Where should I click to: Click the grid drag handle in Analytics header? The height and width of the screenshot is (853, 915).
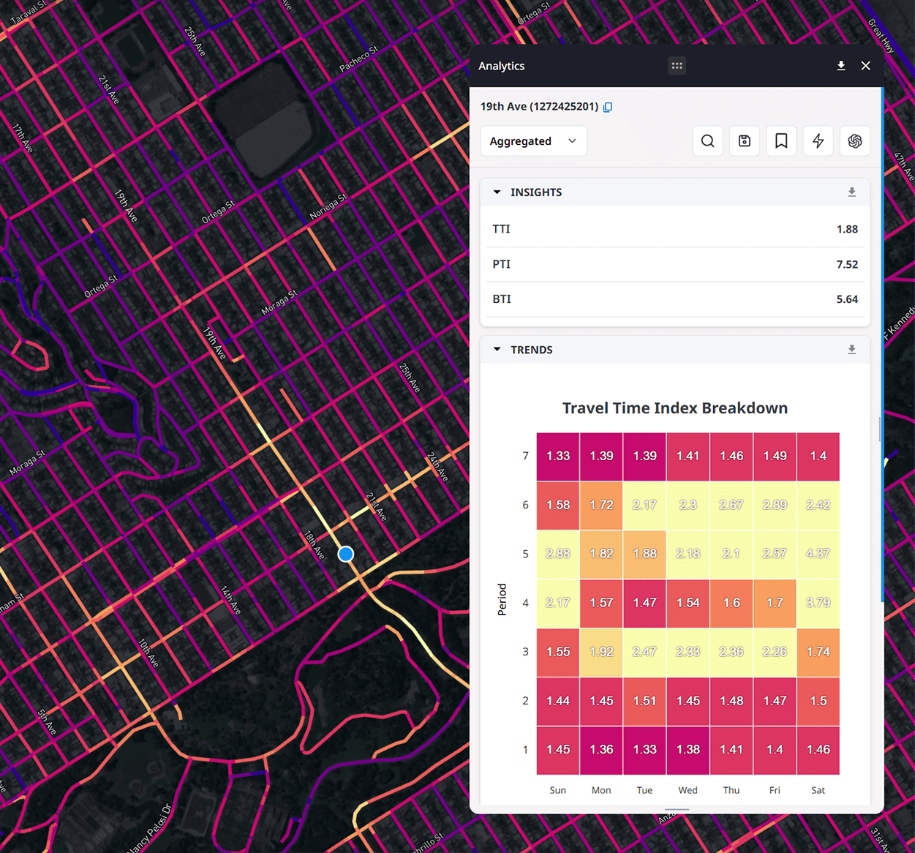(x=677, y=66)
